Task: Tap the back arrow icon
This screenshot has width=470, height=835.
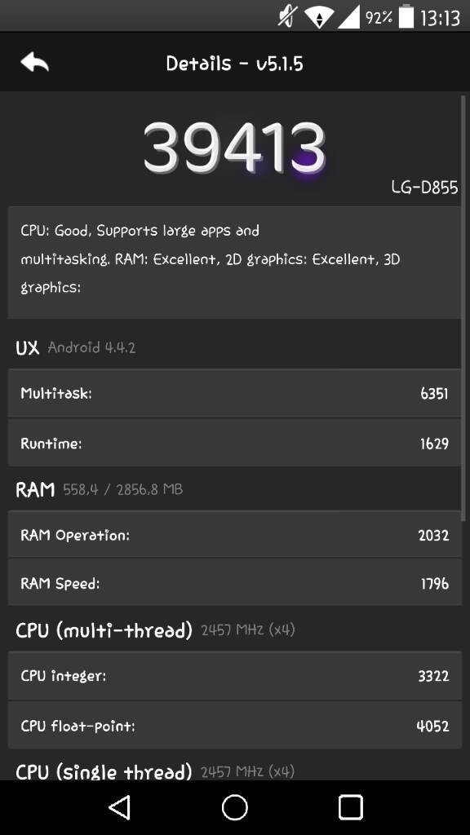Action: [34, 63]
